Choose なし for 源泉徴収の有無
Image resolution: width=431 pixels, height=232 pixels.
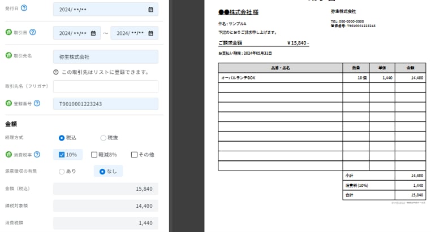[102, 172]
